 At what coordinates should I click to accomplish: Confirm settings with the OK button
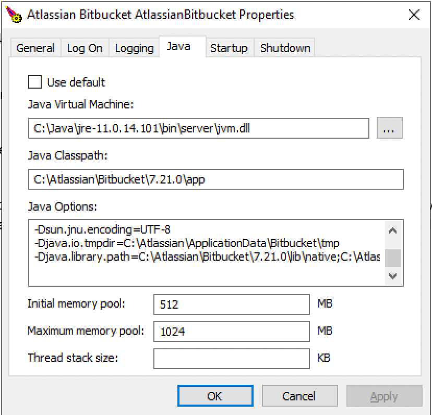pos(215,396)
